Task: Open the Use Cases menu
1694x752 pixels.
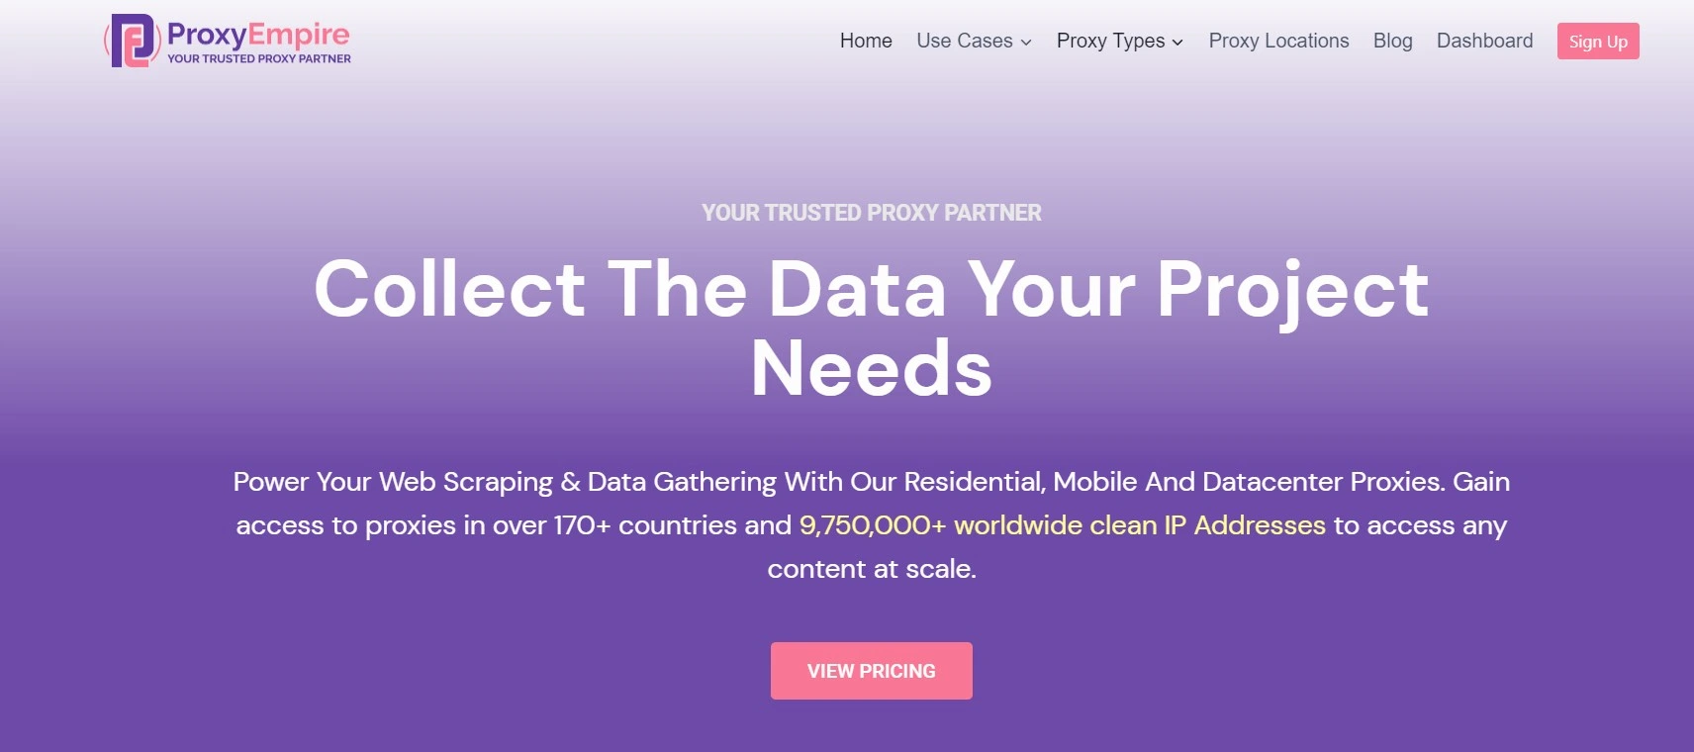Action: click(x=965, y=41)
